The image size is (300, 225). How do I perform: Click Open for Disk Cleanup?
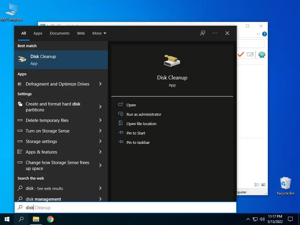131,105
